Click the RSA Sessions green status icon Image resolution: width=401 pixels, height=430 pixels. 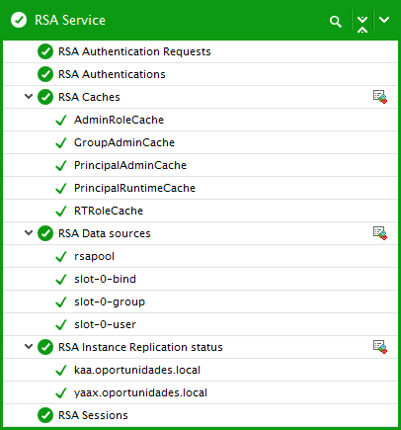click(45, 415)
